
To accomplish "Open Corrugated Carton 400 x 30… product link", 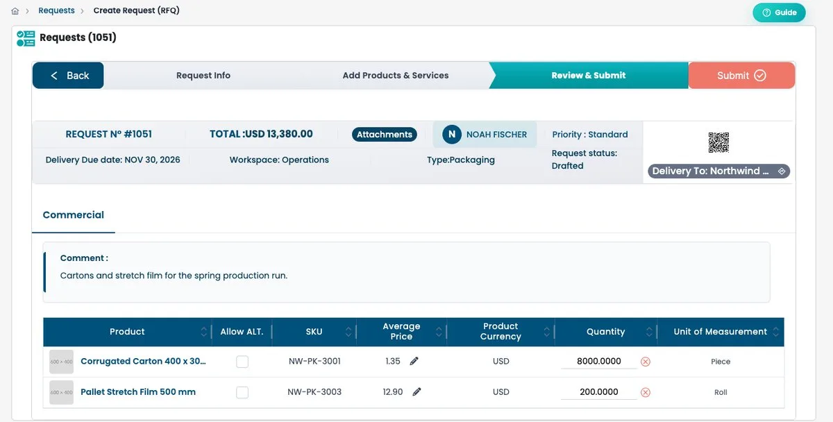I will click(144, 362).
